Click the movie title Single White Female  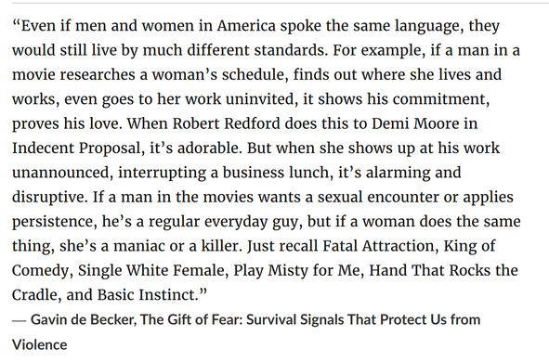click(150, 270)
